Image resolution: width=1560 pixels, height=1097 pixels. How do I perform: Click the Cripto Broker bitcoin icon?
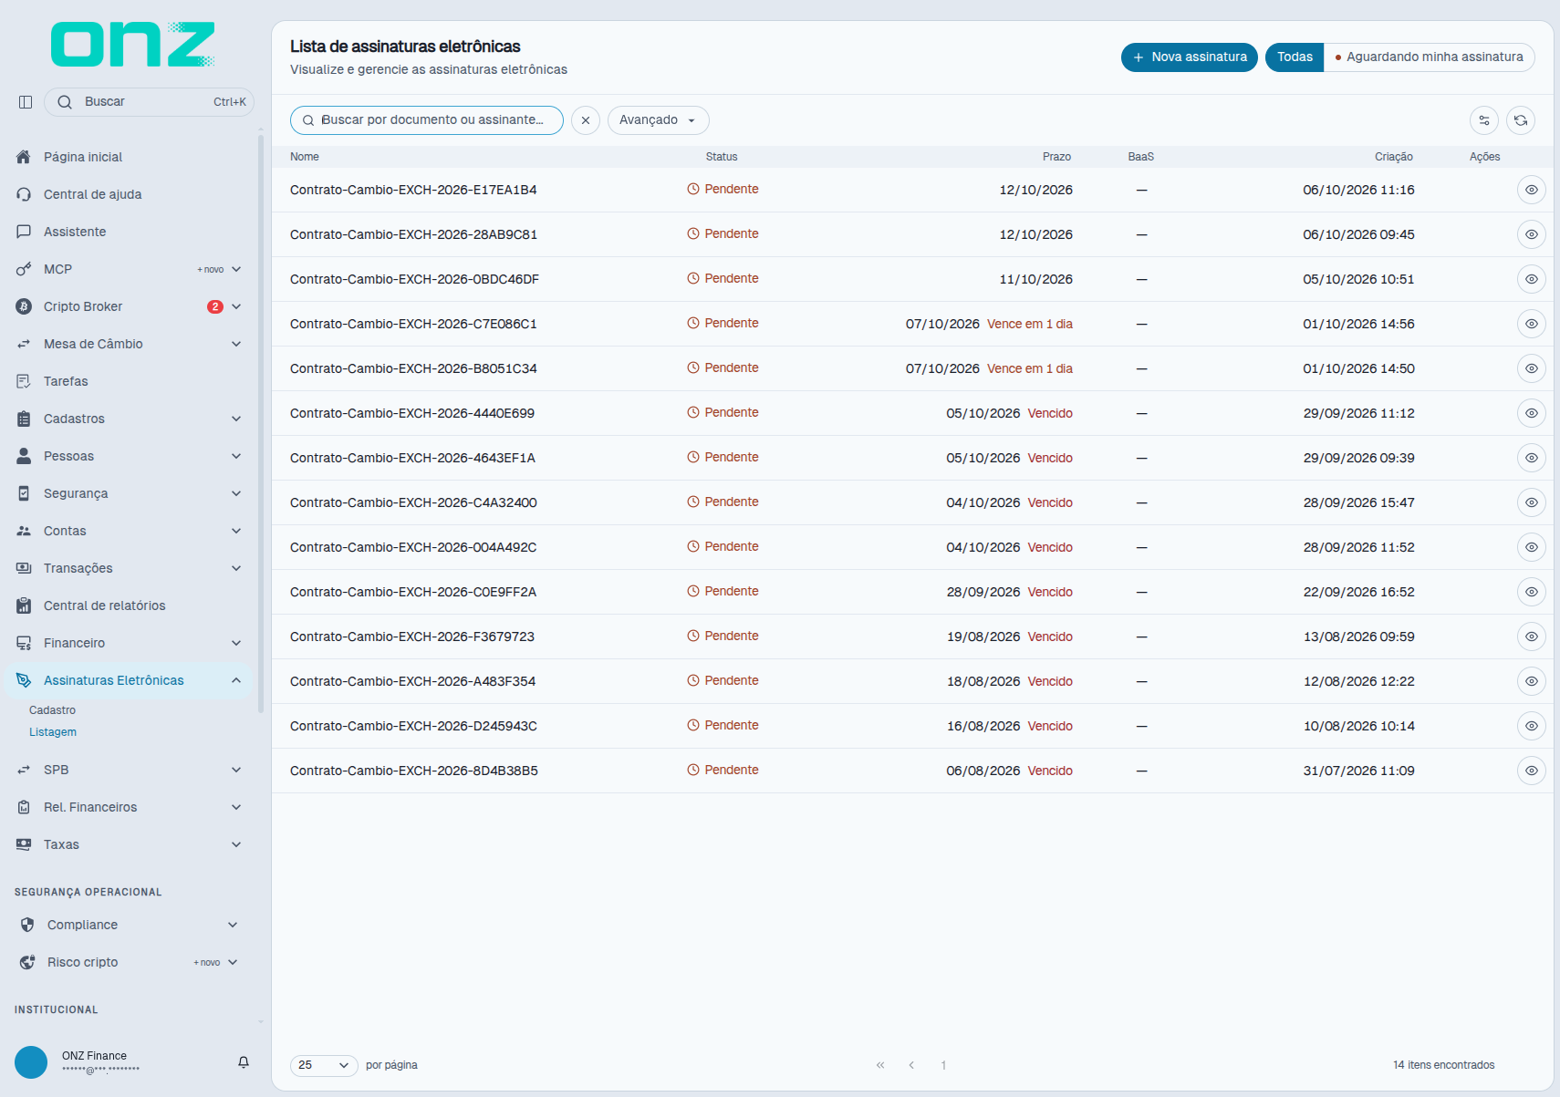[x=24, y=306]
